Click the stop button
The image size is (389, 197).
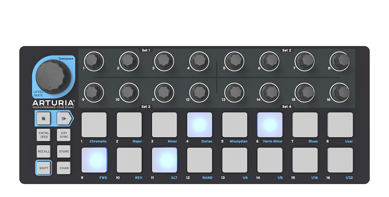tap(43, 119)
